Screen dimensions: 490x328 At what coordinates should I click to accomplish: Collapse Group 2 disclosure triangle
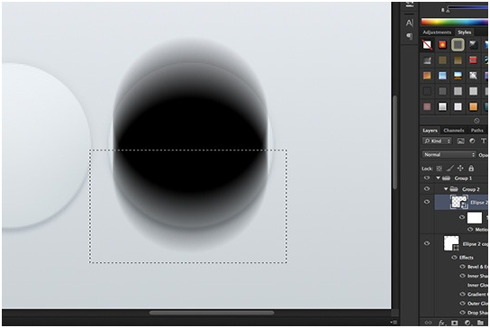pyautogui.click(x=446, y=189)
